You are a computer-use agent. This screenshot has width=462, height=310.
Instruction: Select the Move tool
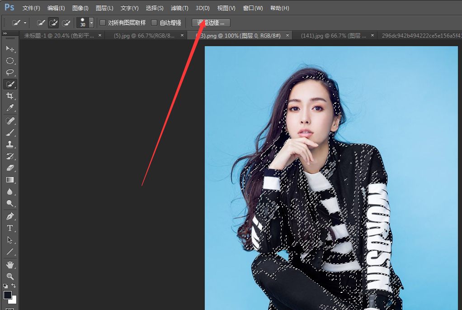coord(10,48)
